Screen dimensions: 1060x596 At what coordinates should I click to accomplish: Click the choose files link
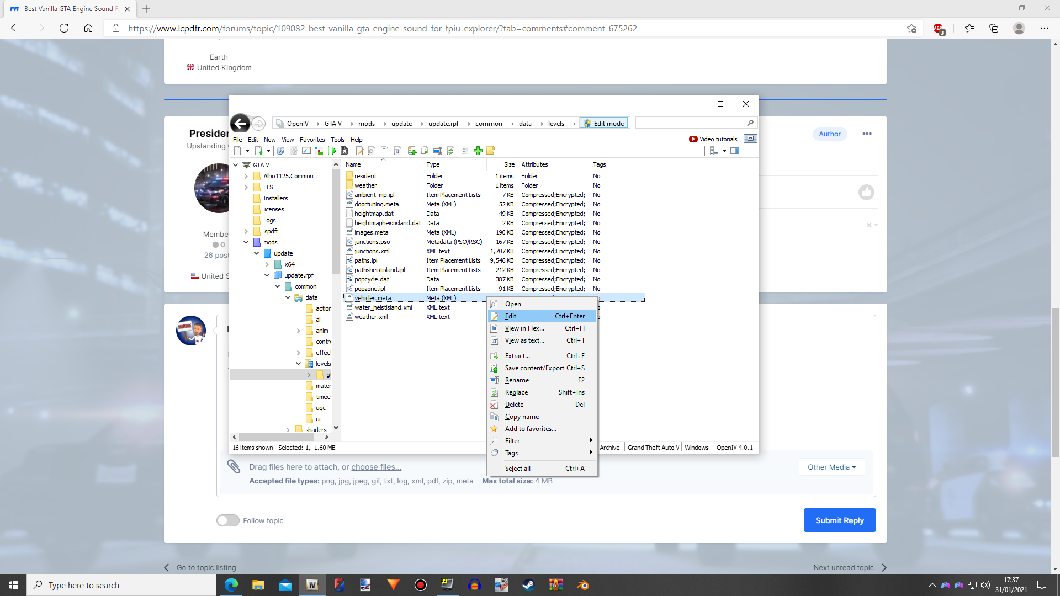pos(376,467)
